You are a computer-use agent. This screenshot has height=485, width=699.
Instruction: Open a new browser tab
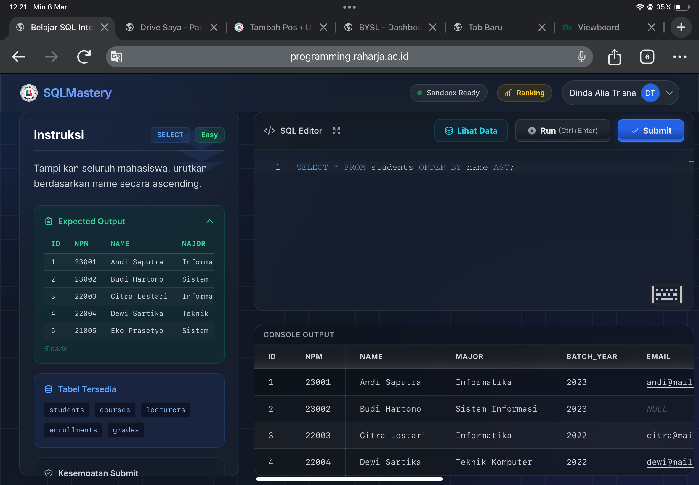point(681,27)
